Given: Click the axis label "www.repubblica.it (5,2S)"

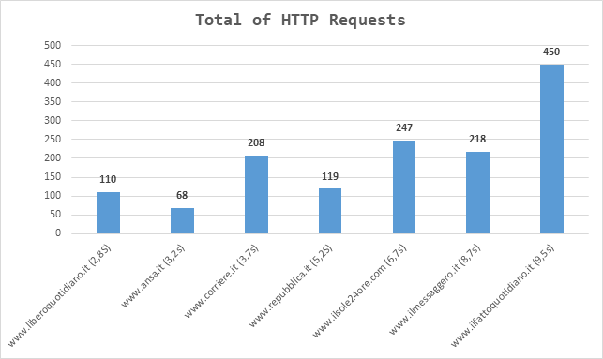Looking at the screenshot, I should click(291, 286).
